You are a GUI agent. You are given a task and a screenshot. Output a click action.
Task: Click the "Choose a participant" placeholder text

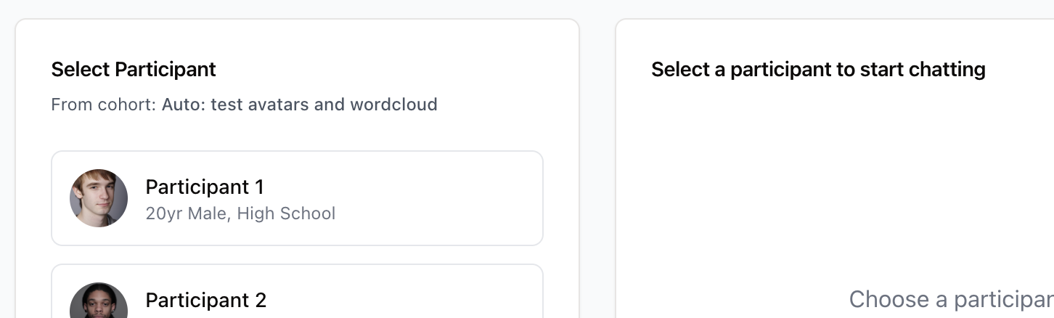951,299
